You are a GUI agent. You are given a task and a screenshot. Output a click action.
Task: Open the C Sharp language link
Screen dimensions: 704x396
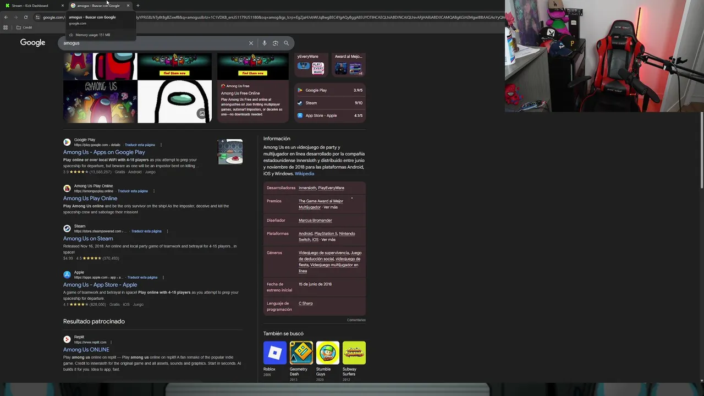click(x=306, y=304)
